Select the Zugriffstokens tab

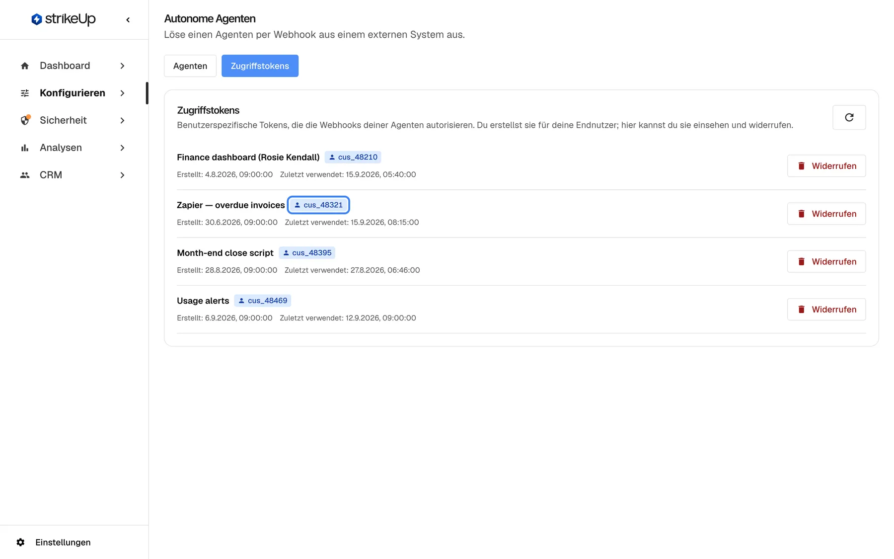(x=260, y=66)
